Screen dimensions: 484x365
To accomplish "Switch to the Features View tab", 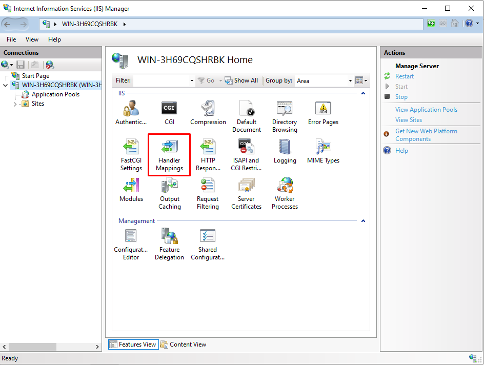I will (x=133, y=344).
